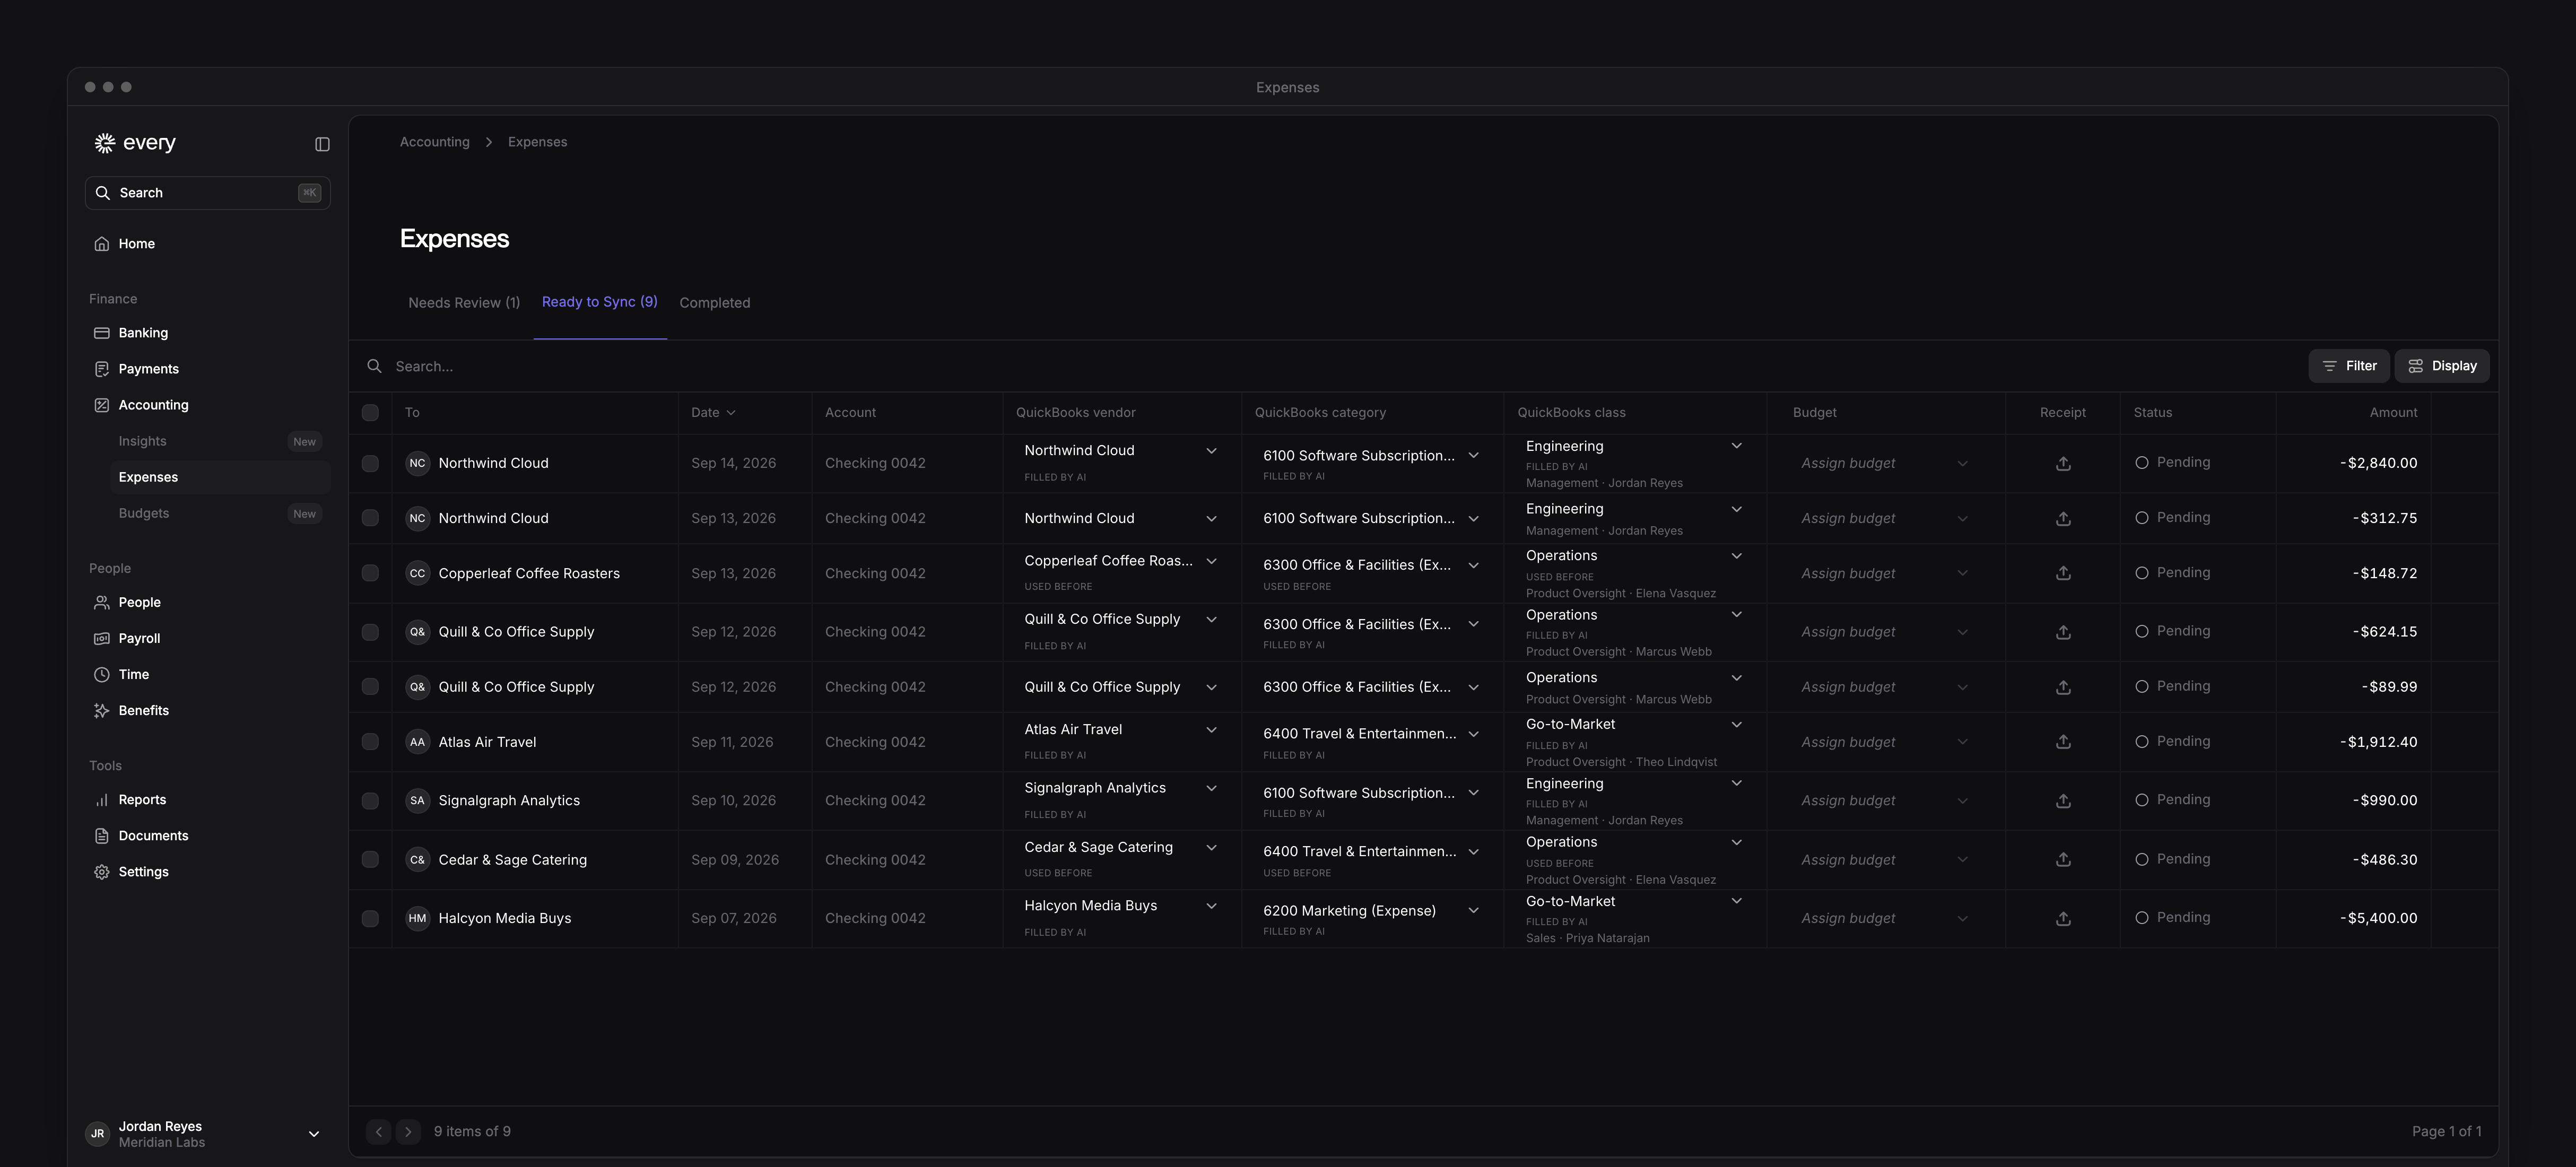This screenshot has height=1167, width=2576.
Task: Open the Filter button
Action: pyautogui.click(x=2348, y=366)
